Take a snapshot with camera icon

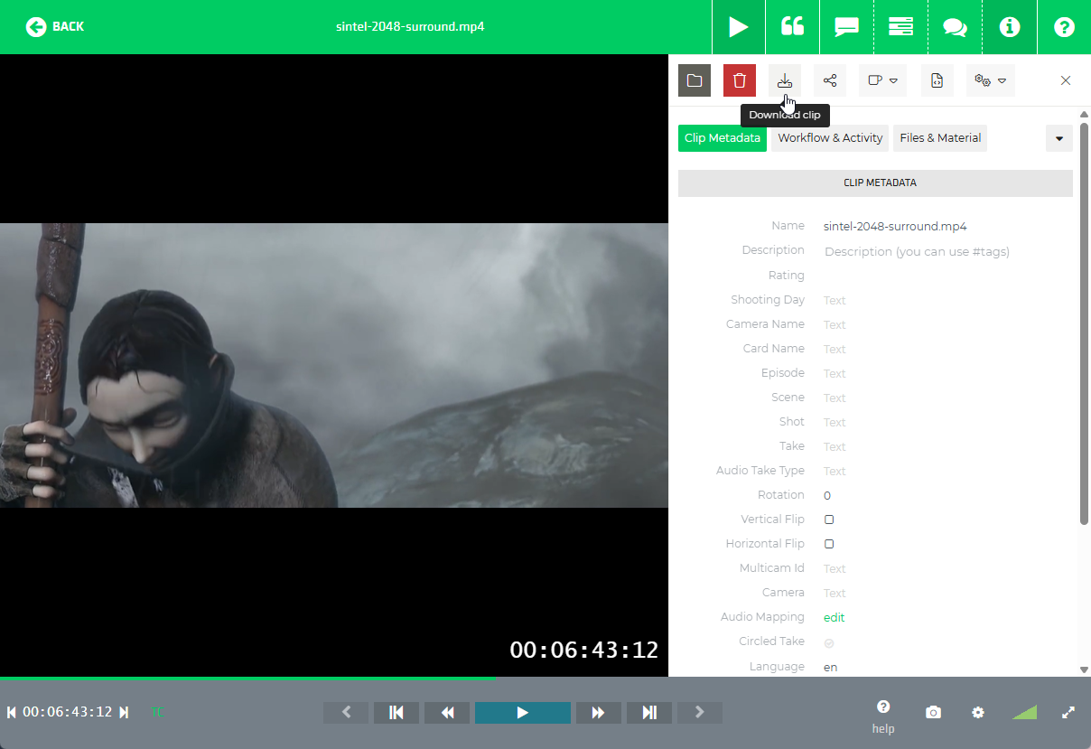(x=933, y=713)
